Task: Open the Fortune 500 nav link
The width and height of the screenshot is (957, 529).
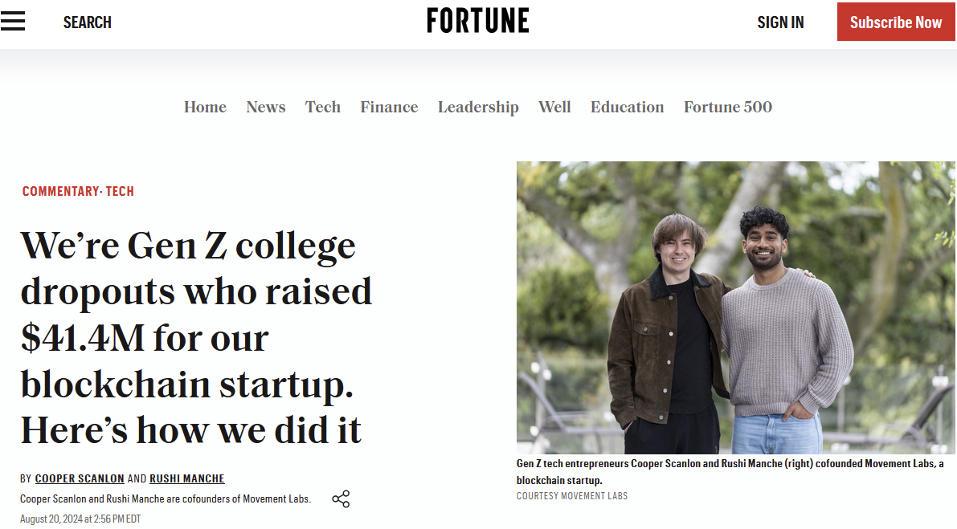Action: point(727,108)
